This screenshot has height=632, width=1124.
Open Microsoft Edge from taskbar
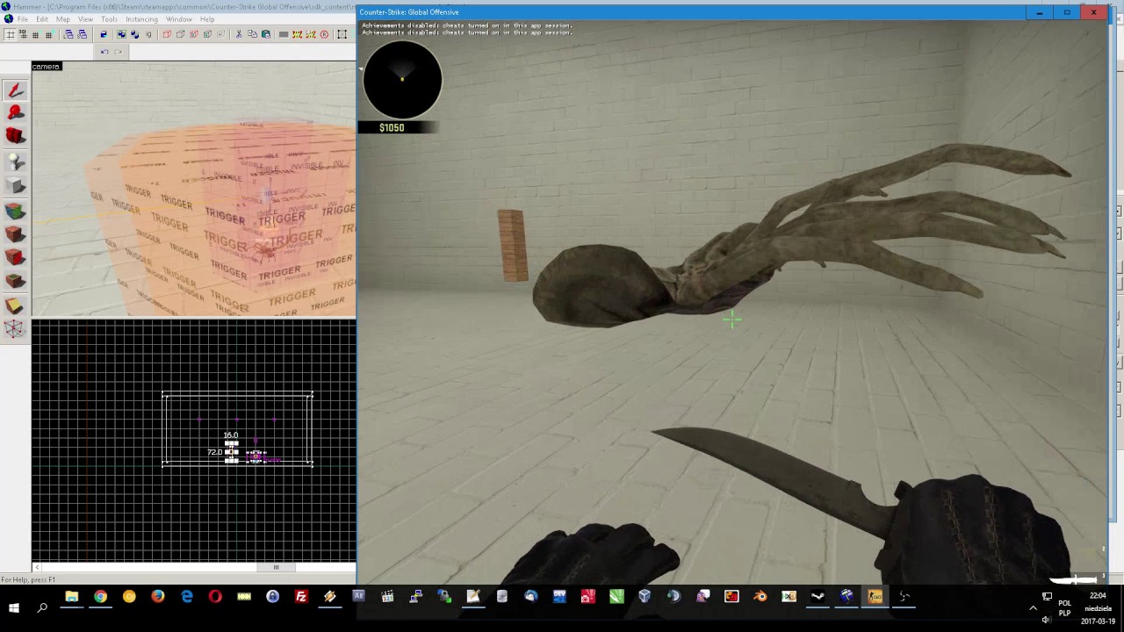pos(187,597)
